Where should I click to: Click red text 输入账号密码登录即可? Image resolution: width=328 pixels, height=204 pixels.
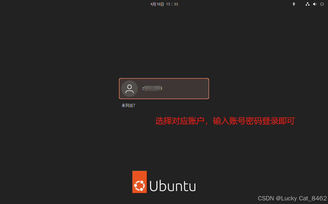(254, 121)
